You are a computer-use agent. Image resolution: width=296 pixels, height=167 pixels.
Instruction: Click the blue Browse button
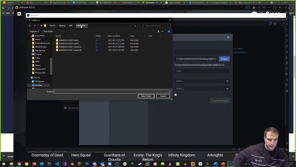coord(224,59)
